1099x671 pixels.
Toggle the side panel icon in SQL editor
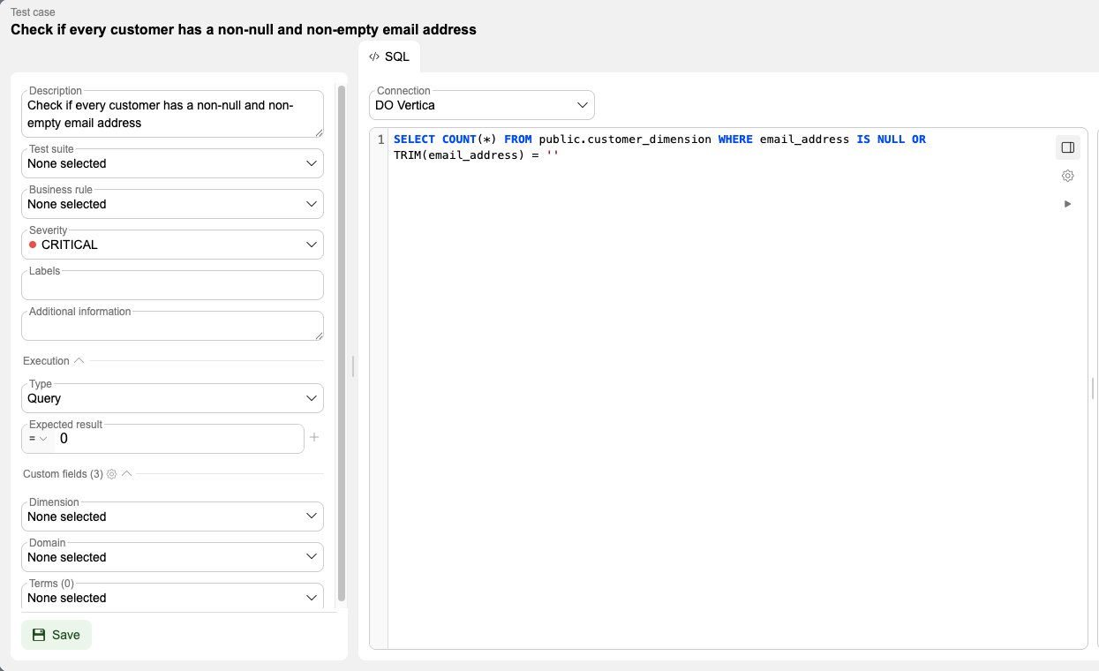point(1068,147)
